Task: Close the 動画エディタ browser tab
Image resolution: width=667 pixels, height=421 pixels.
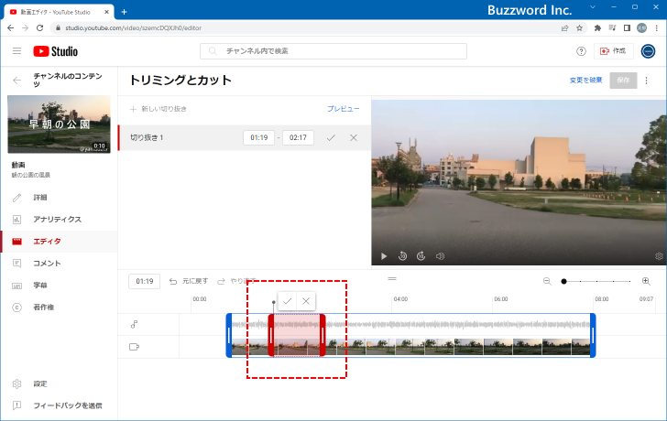Action: (106, 12)
